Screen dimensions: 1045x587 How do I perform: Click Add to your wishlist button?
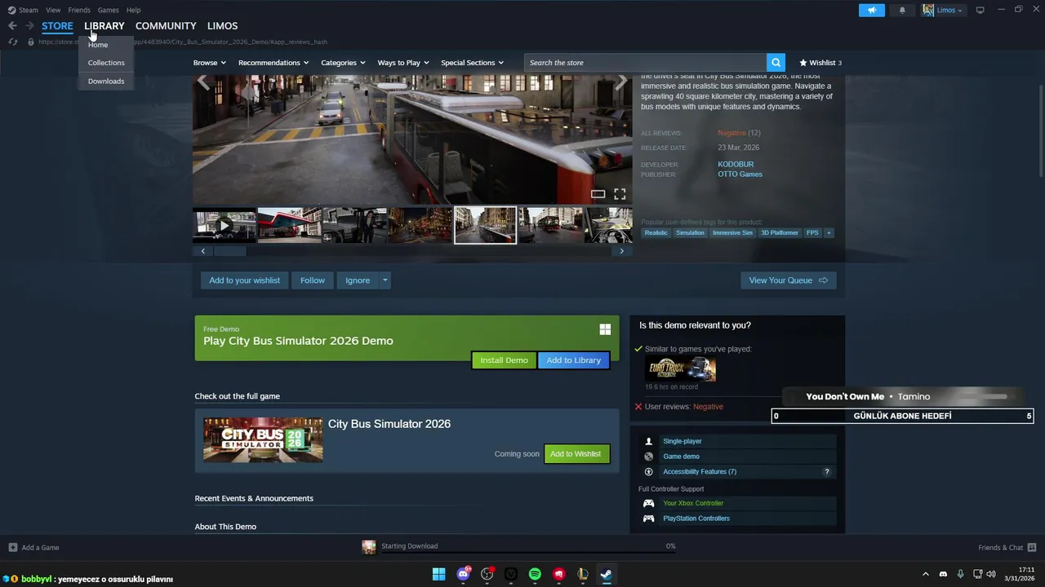tap(244, 280)
